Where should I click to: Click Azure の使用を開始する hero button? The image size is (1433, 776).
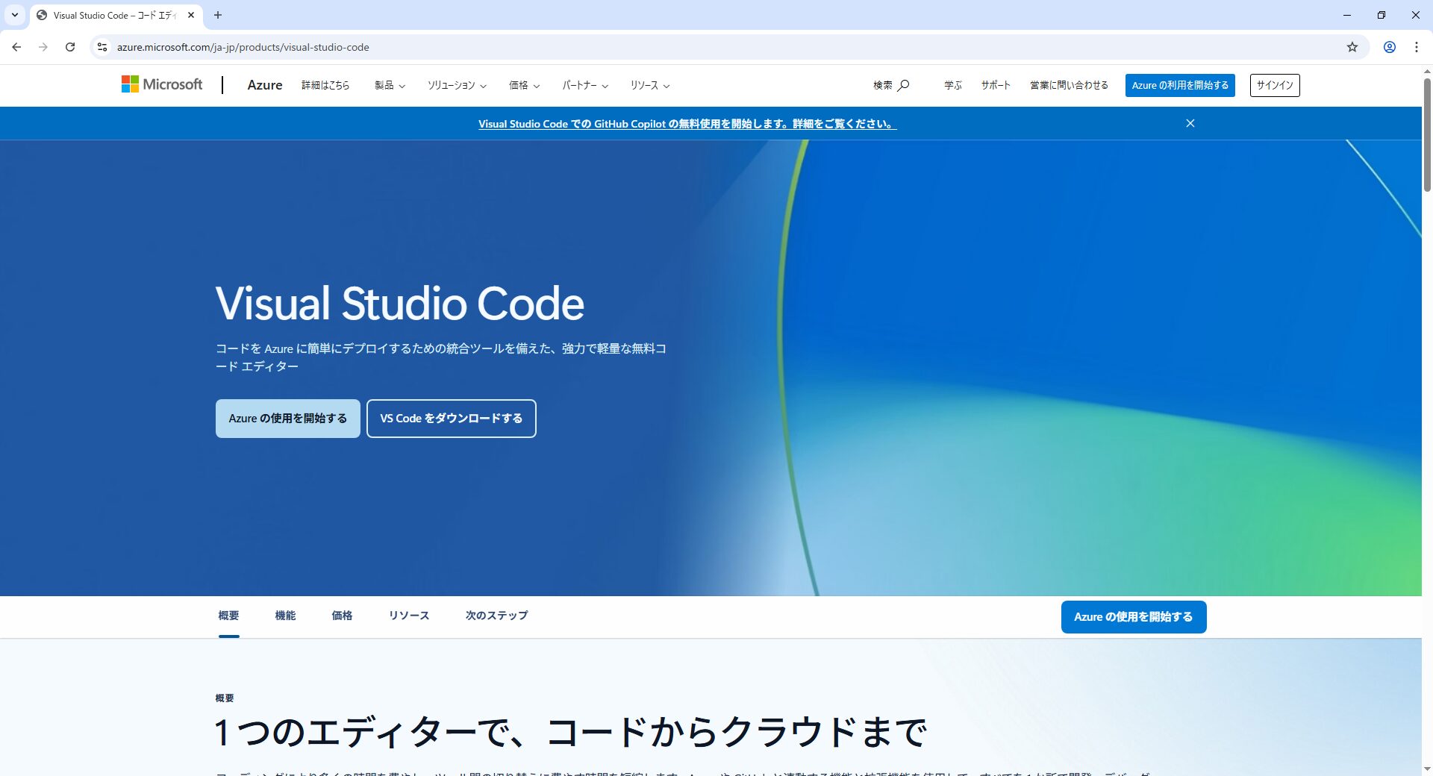(x=288, y=419)
